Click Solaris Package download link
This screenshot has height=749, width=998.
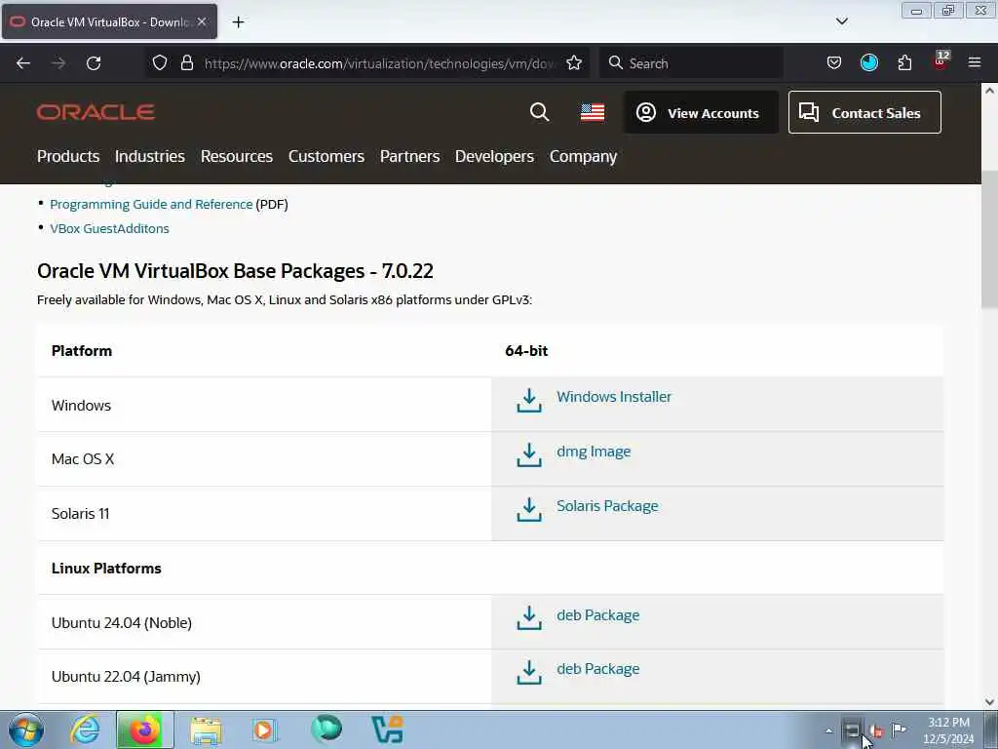coord(608,506)
